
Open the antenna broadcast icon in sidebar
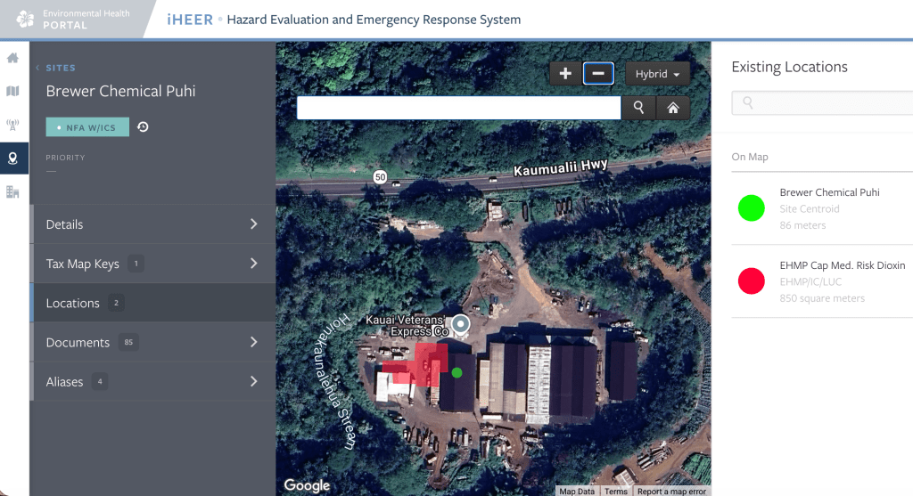pos(12,125)
